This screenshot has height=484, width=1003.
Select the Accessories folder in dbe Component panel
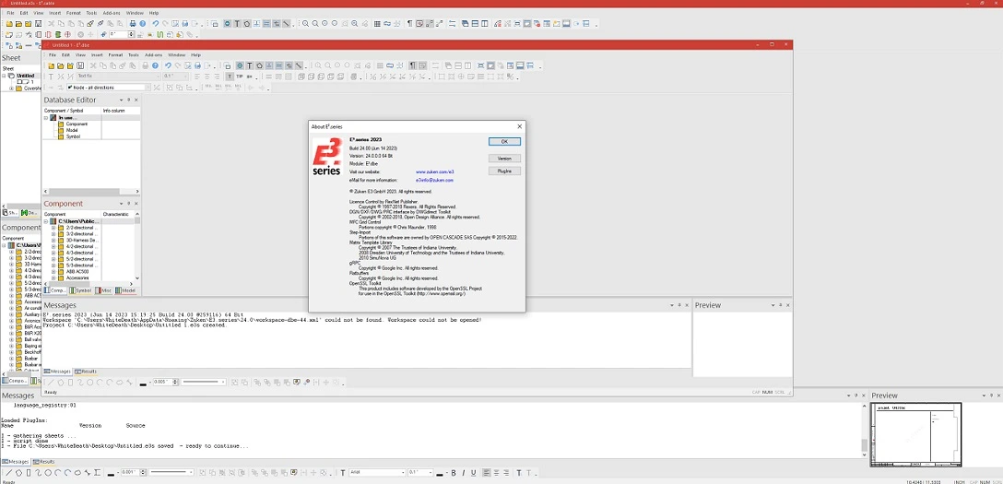[77, 277]
